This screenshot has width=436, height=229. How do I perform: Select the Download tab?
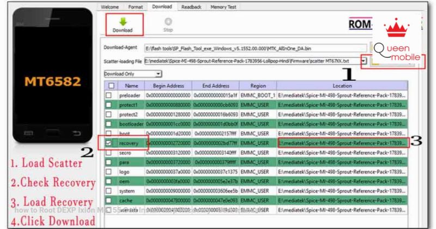[162, 7]
